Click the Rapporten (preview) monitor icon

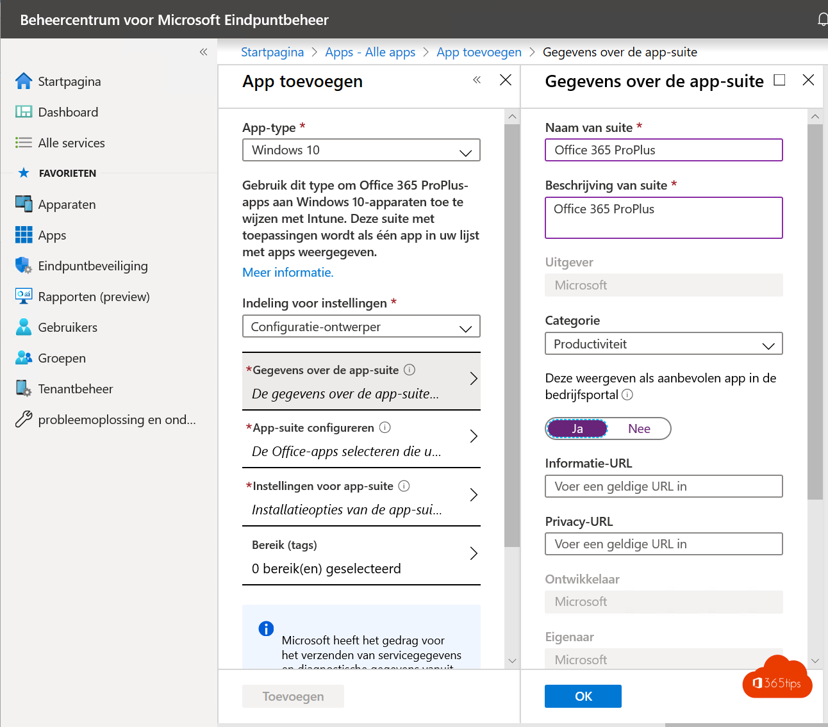(24, 297)
